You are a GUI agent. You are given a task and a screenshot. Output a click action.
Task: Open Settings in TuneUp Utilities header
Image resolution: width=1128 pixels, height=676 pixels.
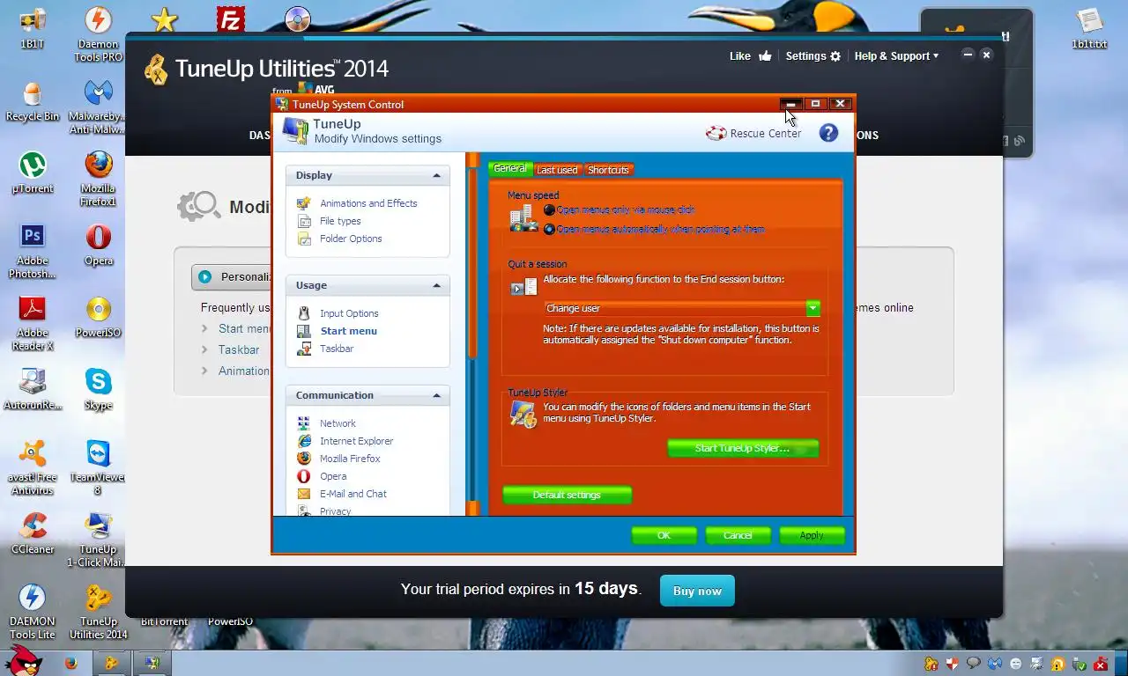coord(813,55)
